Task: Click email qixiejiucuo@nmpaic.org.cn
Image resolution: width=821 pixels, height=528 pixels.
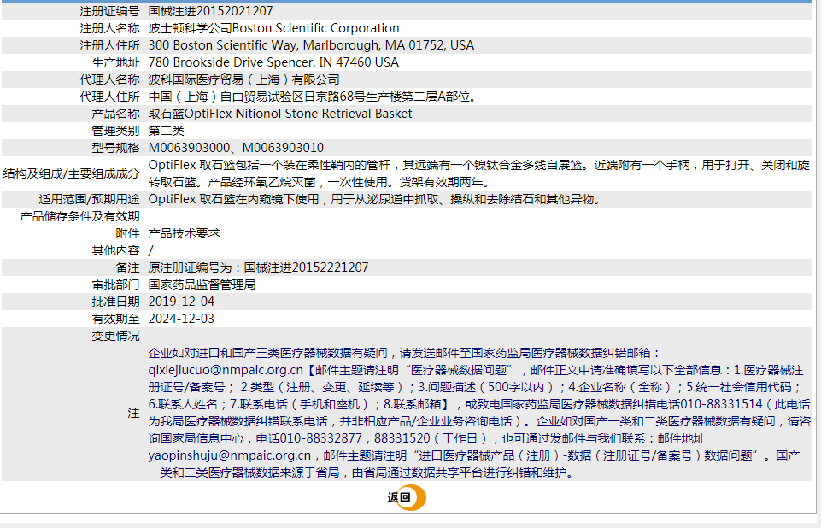Action: click(x=226, y=370)
